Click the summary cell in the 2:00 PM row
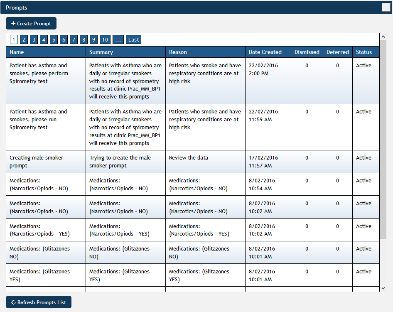This screenshot has height=312, width=393. tap(125, 81)
